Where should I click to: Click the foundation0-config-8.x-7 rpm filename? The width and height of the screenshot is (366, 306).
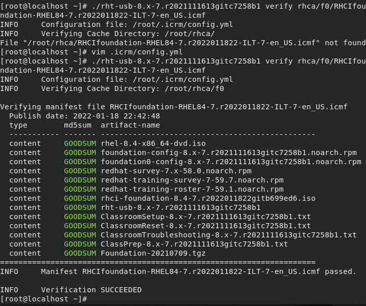(231, 162)
